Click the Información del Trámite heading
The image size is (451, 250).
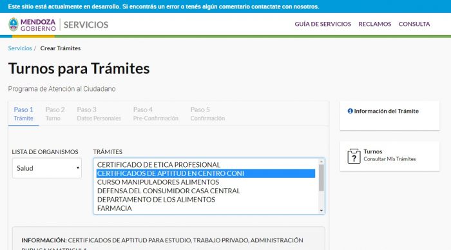(x=387, y=111)
